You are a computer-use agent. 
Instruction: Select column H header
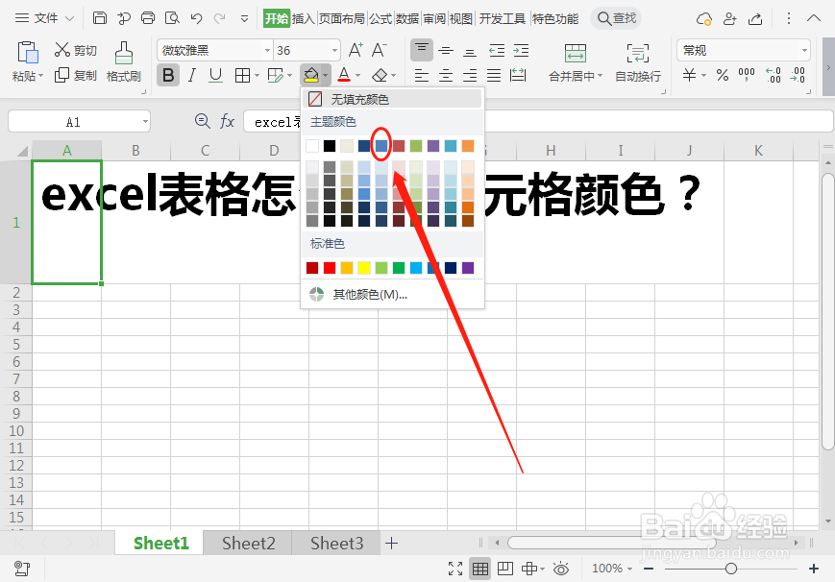pyautogui.click(x=551, y=151)
